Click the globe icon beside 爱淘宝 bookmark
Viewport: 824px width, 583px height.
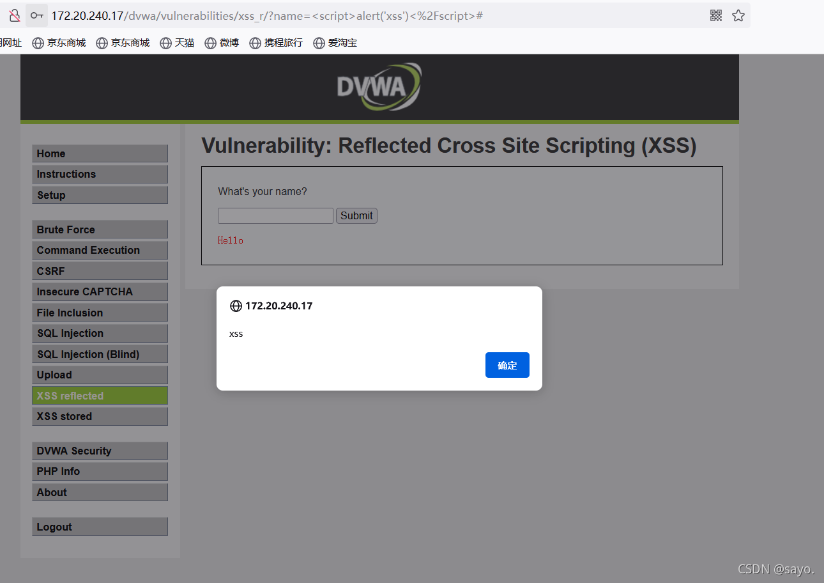[x=319, y=43]
